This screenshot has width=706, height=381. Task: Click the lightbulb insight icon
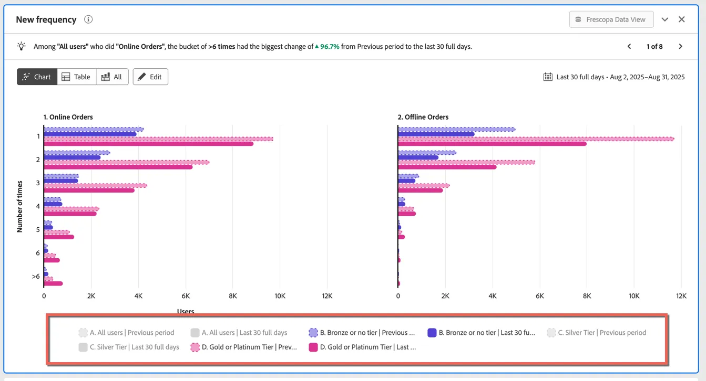click(x=21, y=46)
